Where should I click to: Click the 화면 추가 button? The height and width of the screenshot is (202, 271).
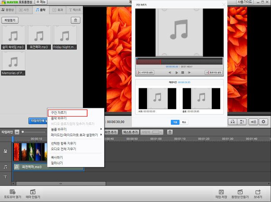click(x=111, y=132)
